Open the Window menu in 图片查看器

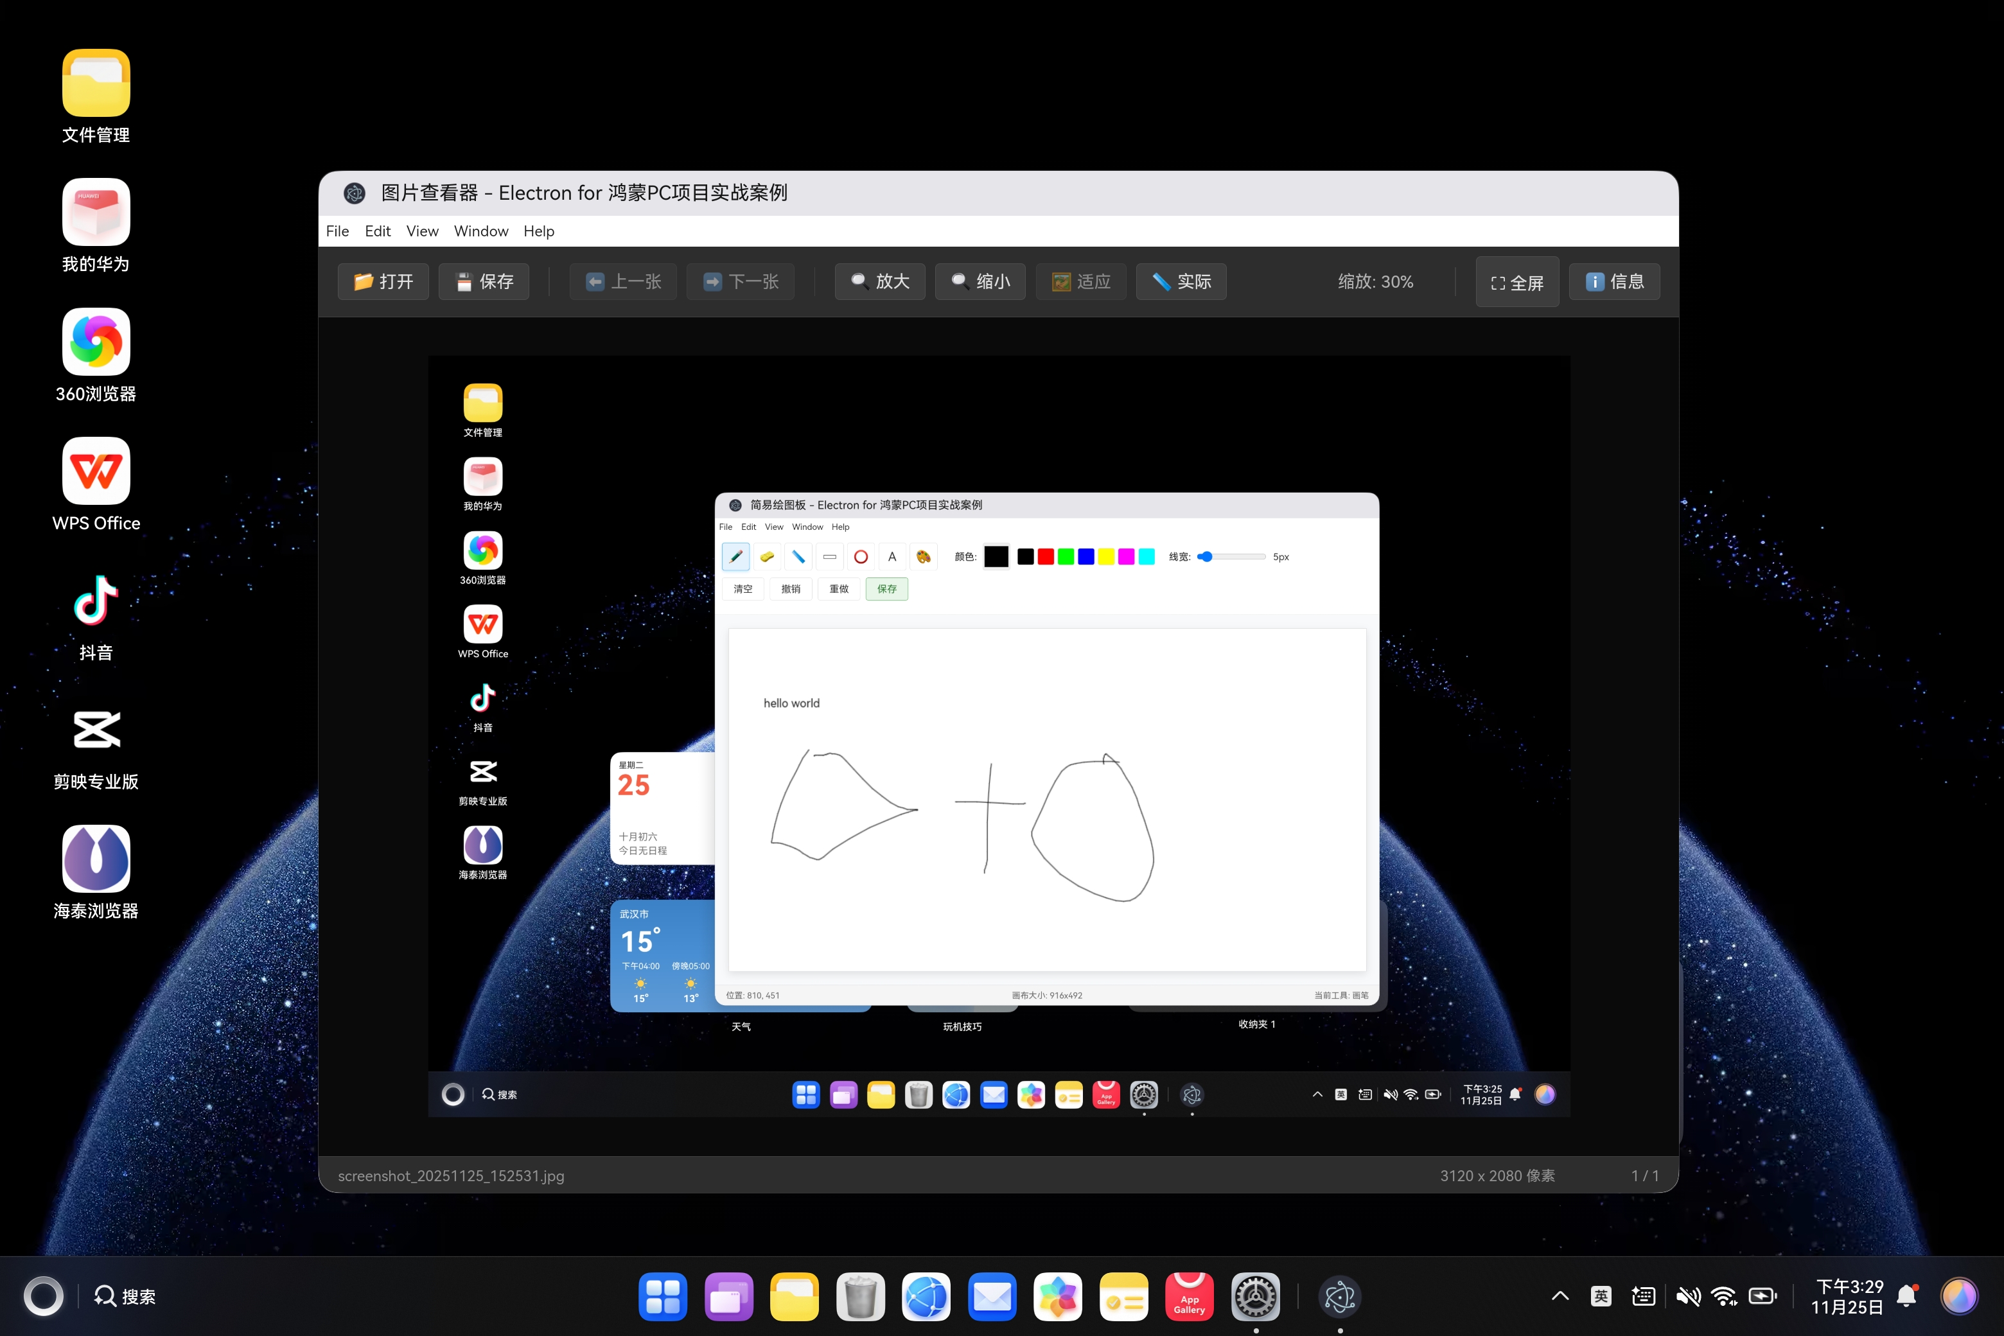coord(481,231)
